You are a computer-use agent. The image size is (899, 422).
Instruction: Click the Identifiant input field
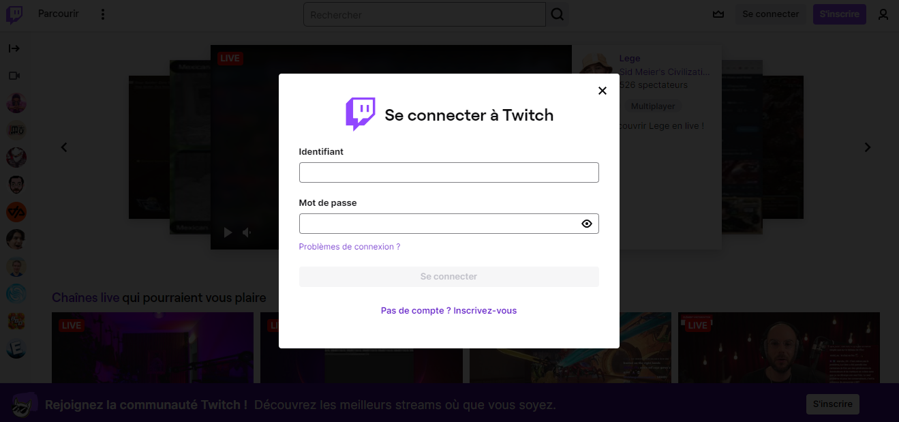(x=448, y=172)
